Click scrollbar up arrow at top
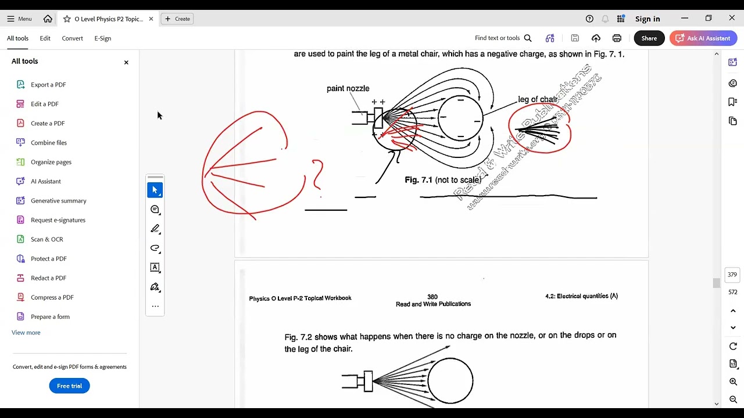Screen dimensions: 744x418 coord(716,54)
